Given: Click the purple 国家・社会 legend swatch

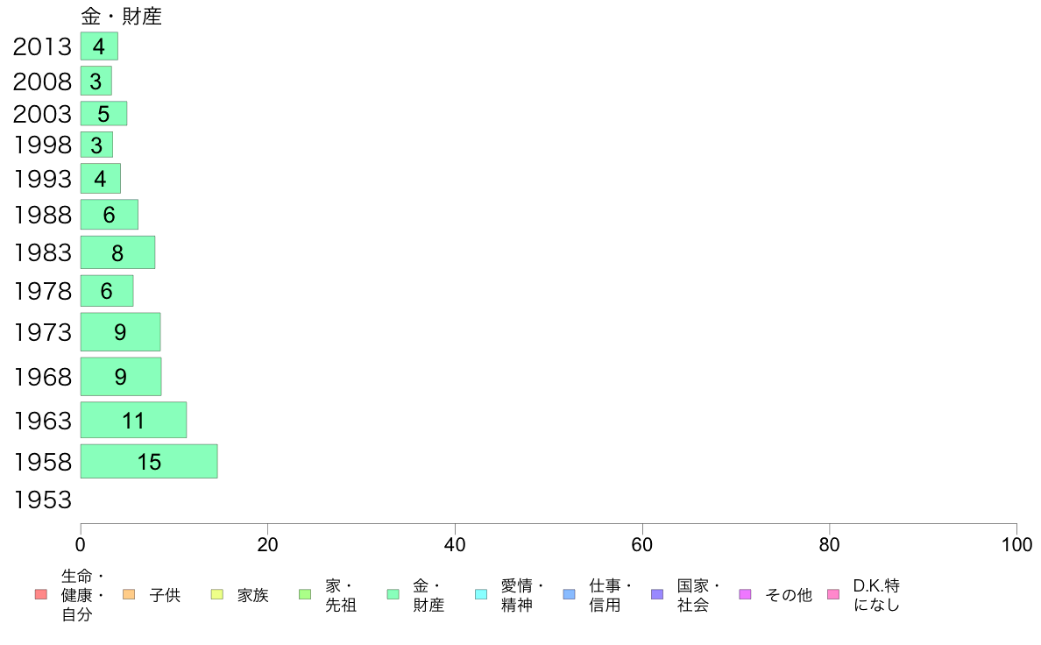Looking at the screenshot, I should tap(657, 595).
